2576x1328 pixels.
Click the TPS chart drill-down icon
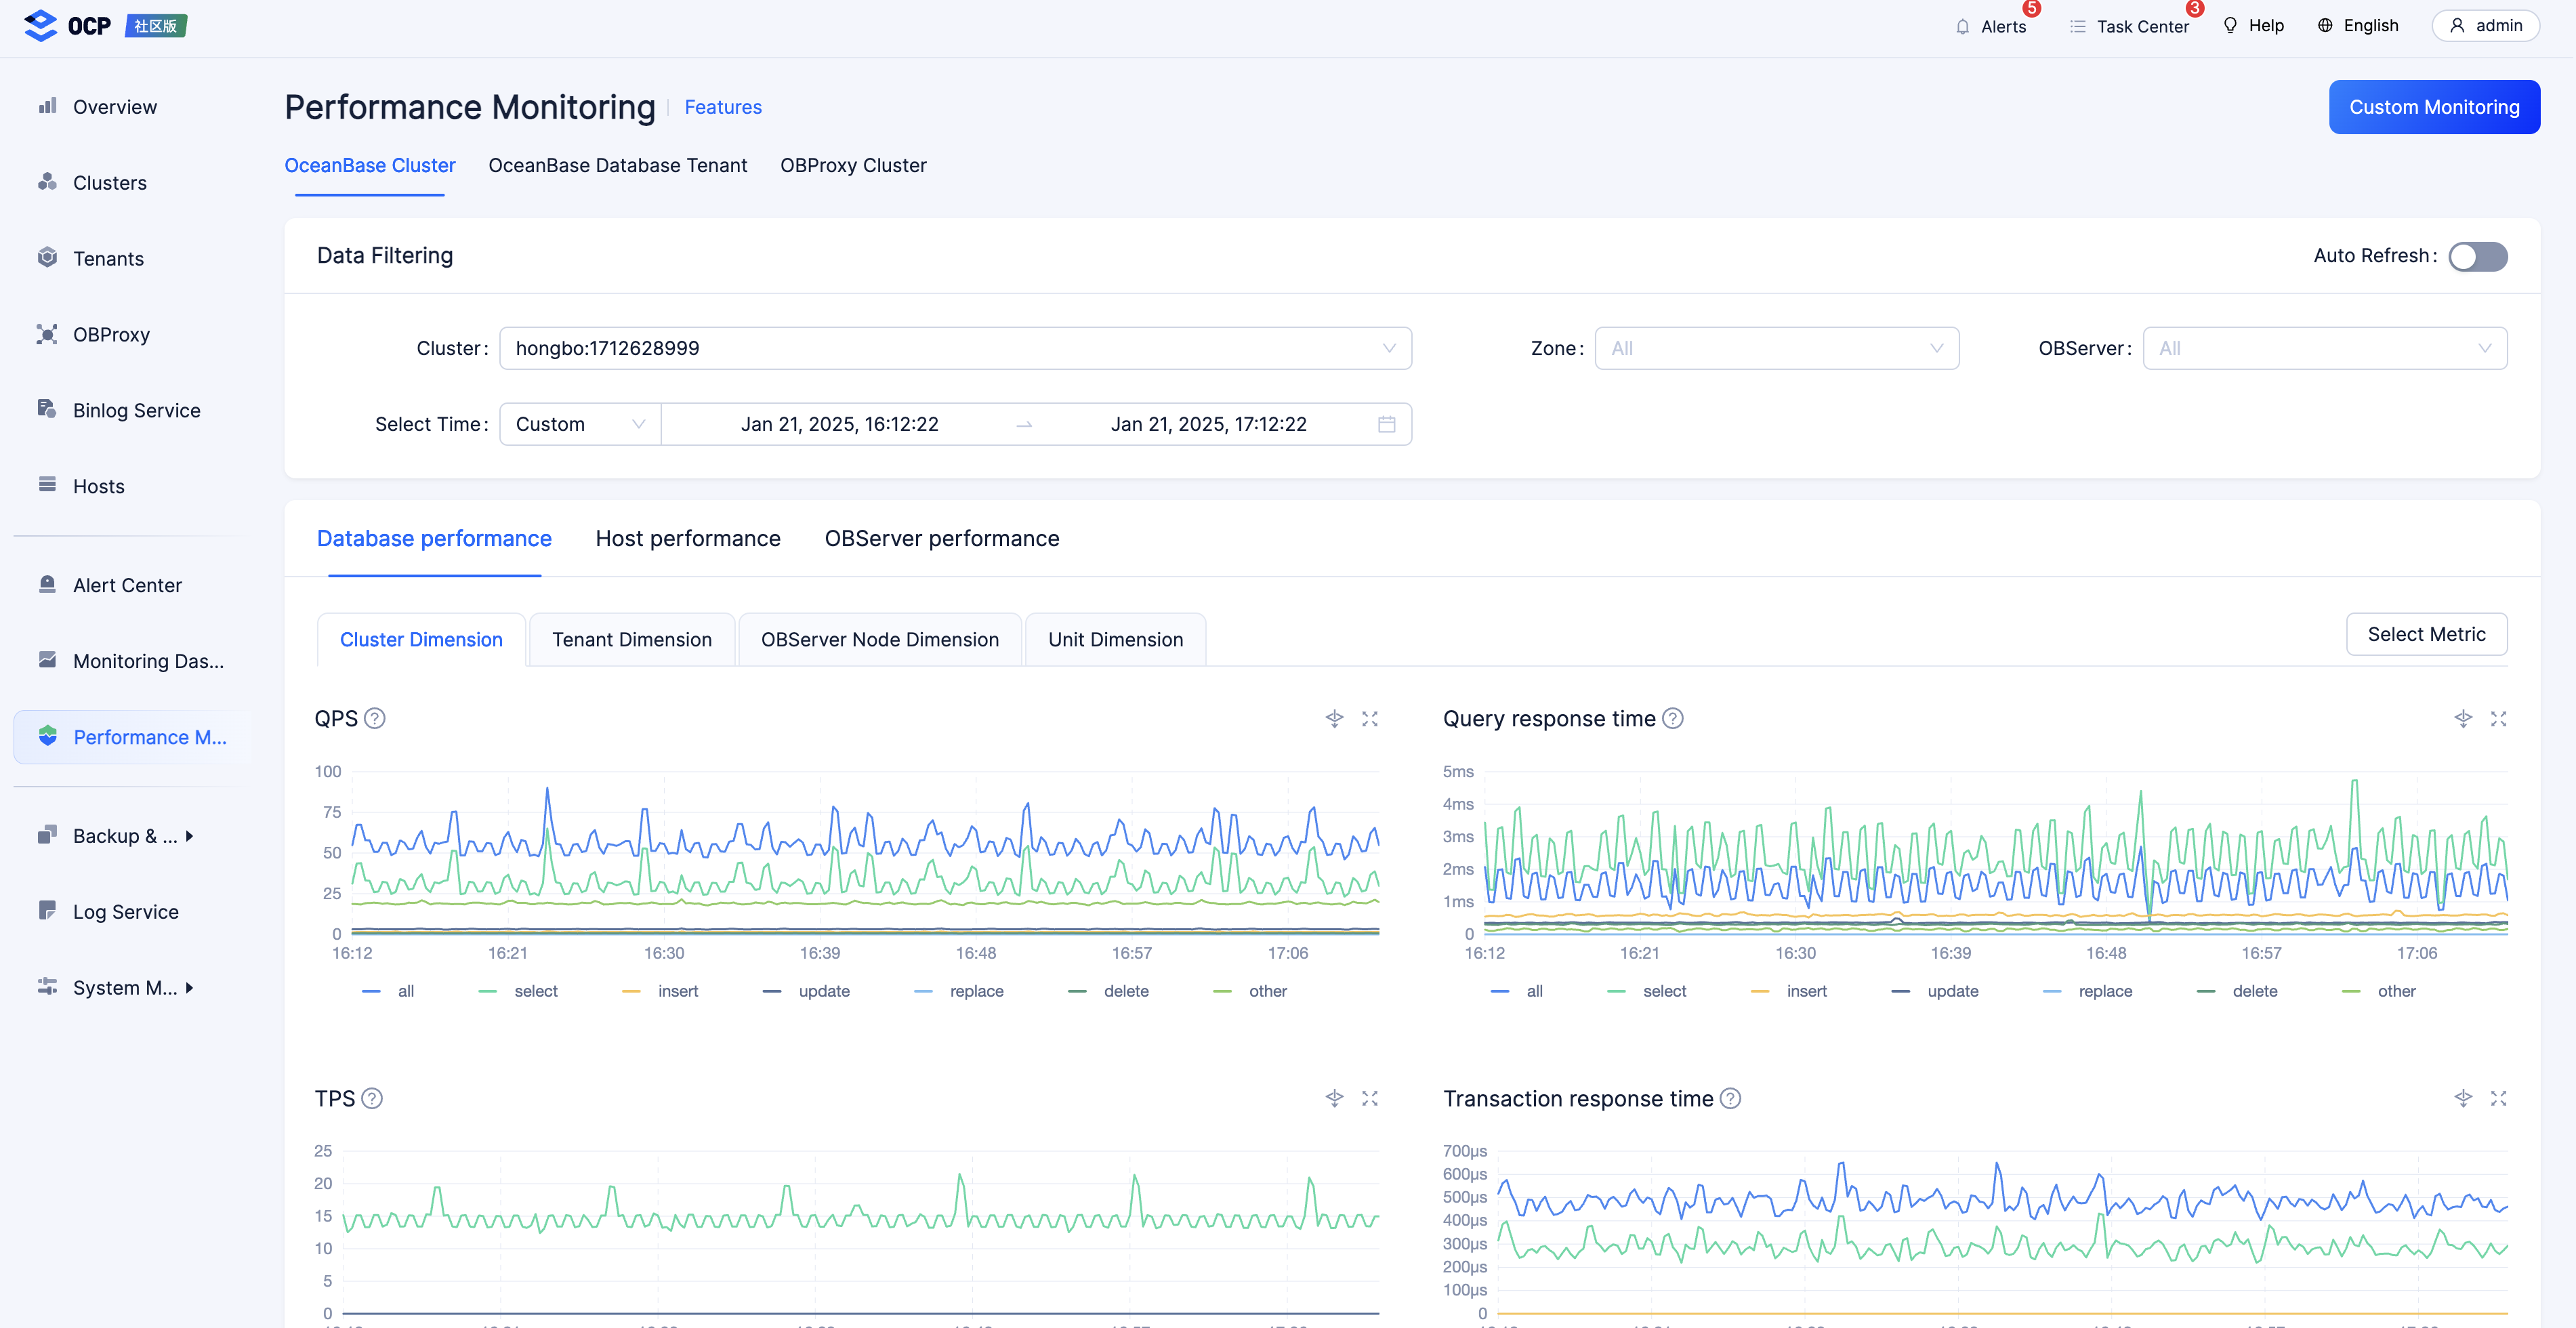[1334, 1098]
